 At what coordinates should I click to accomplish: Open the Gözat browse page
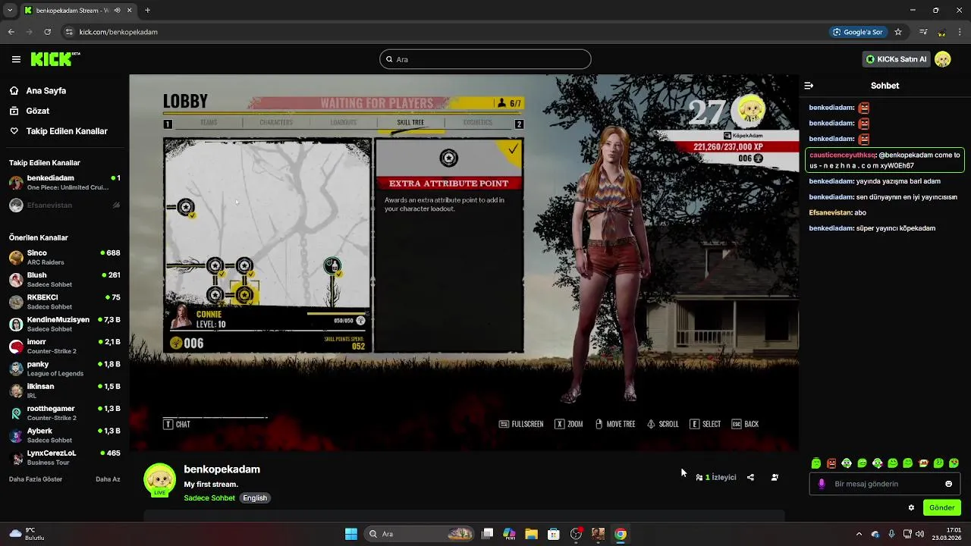click(x=37, y=111)
